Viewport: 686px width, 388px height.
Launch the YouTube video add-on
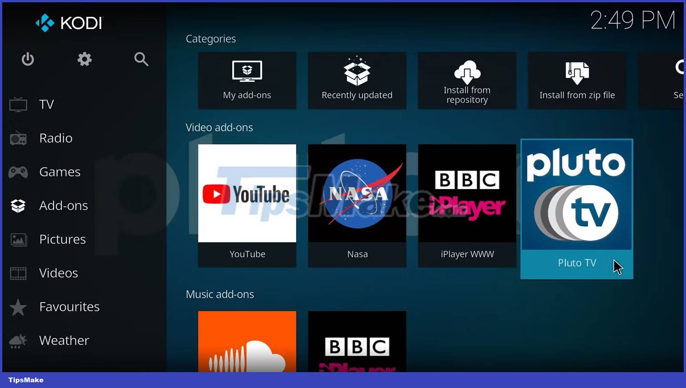[x=247, y=204]
